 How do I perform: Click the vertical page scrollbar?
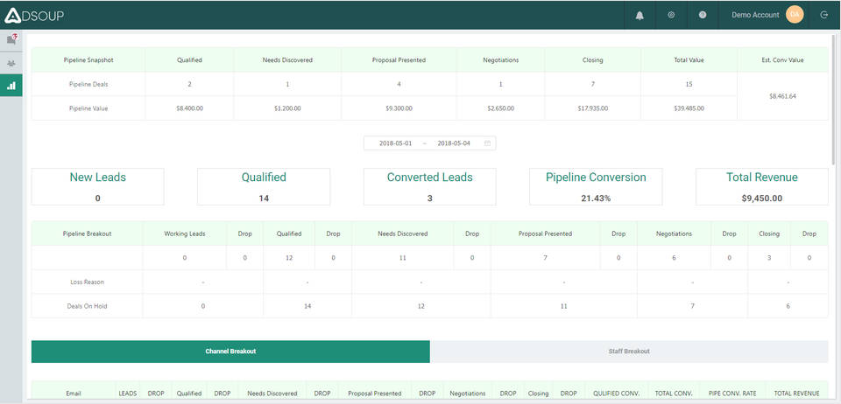(x=834, y=96)
